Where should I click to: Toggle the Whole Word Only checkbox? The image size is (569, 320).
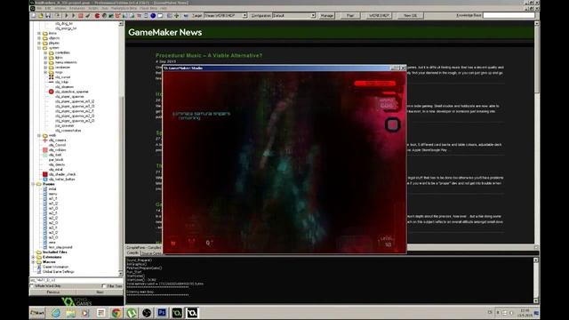point(32,286)
